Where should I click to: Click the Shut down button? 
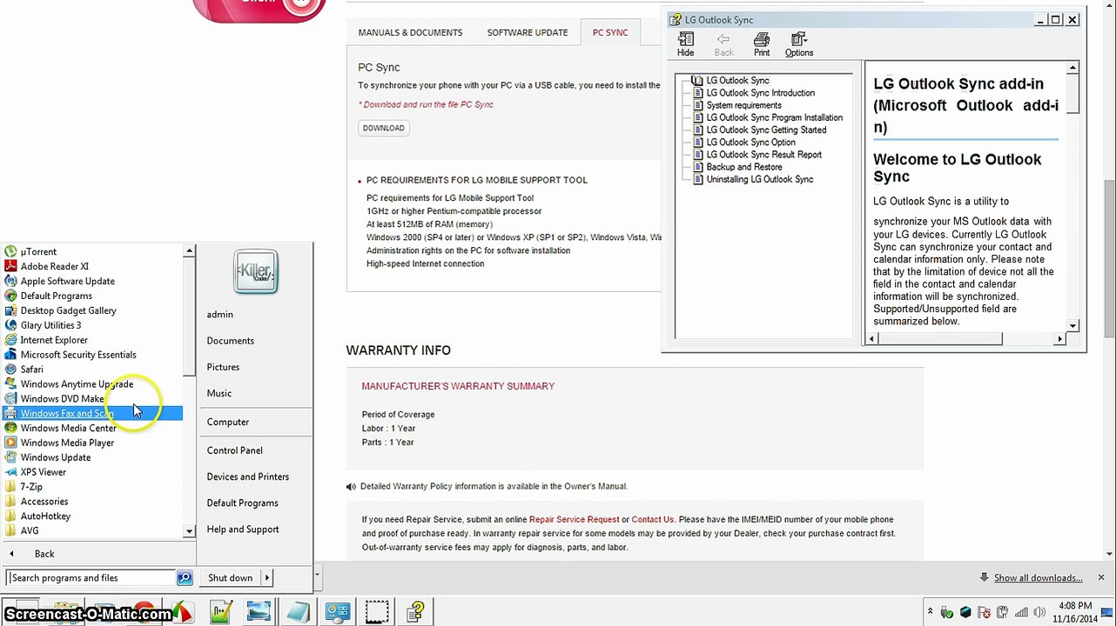click(230, 577)
